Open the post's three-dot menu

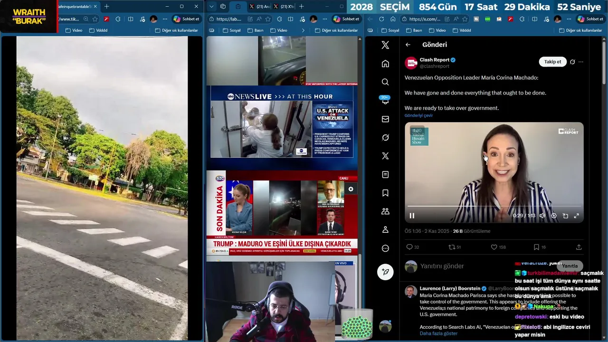point(580,62)
